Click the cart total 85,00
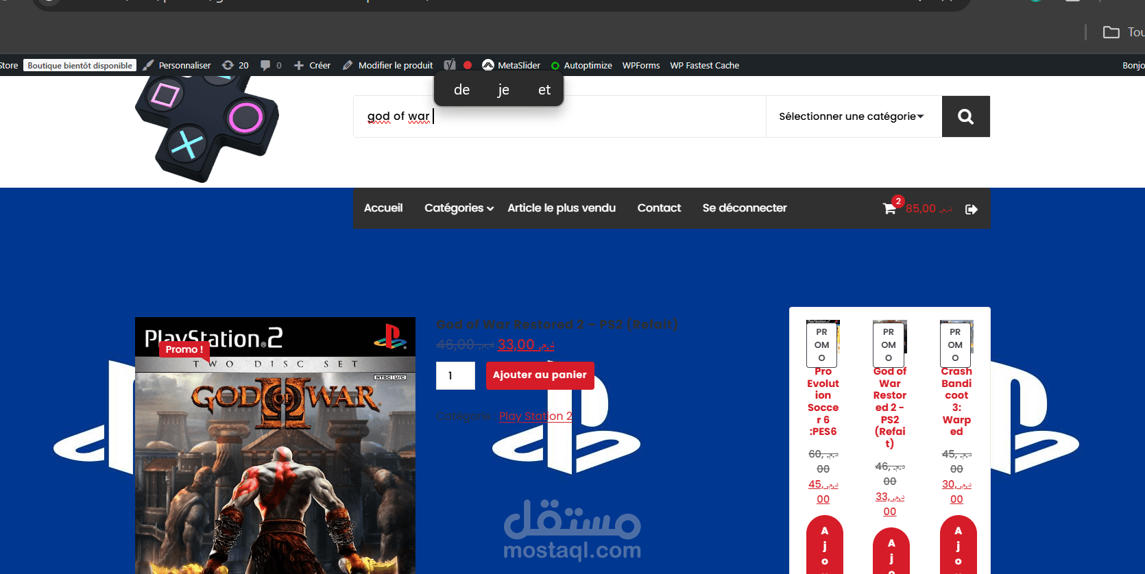This screenshot has height=574, width=1145. coord(928,208)
